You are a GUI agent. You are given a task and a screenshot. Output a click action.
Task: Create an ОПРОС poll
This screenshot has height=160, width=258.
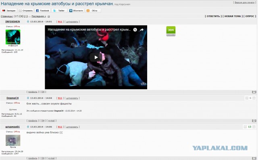coord(250,16)
